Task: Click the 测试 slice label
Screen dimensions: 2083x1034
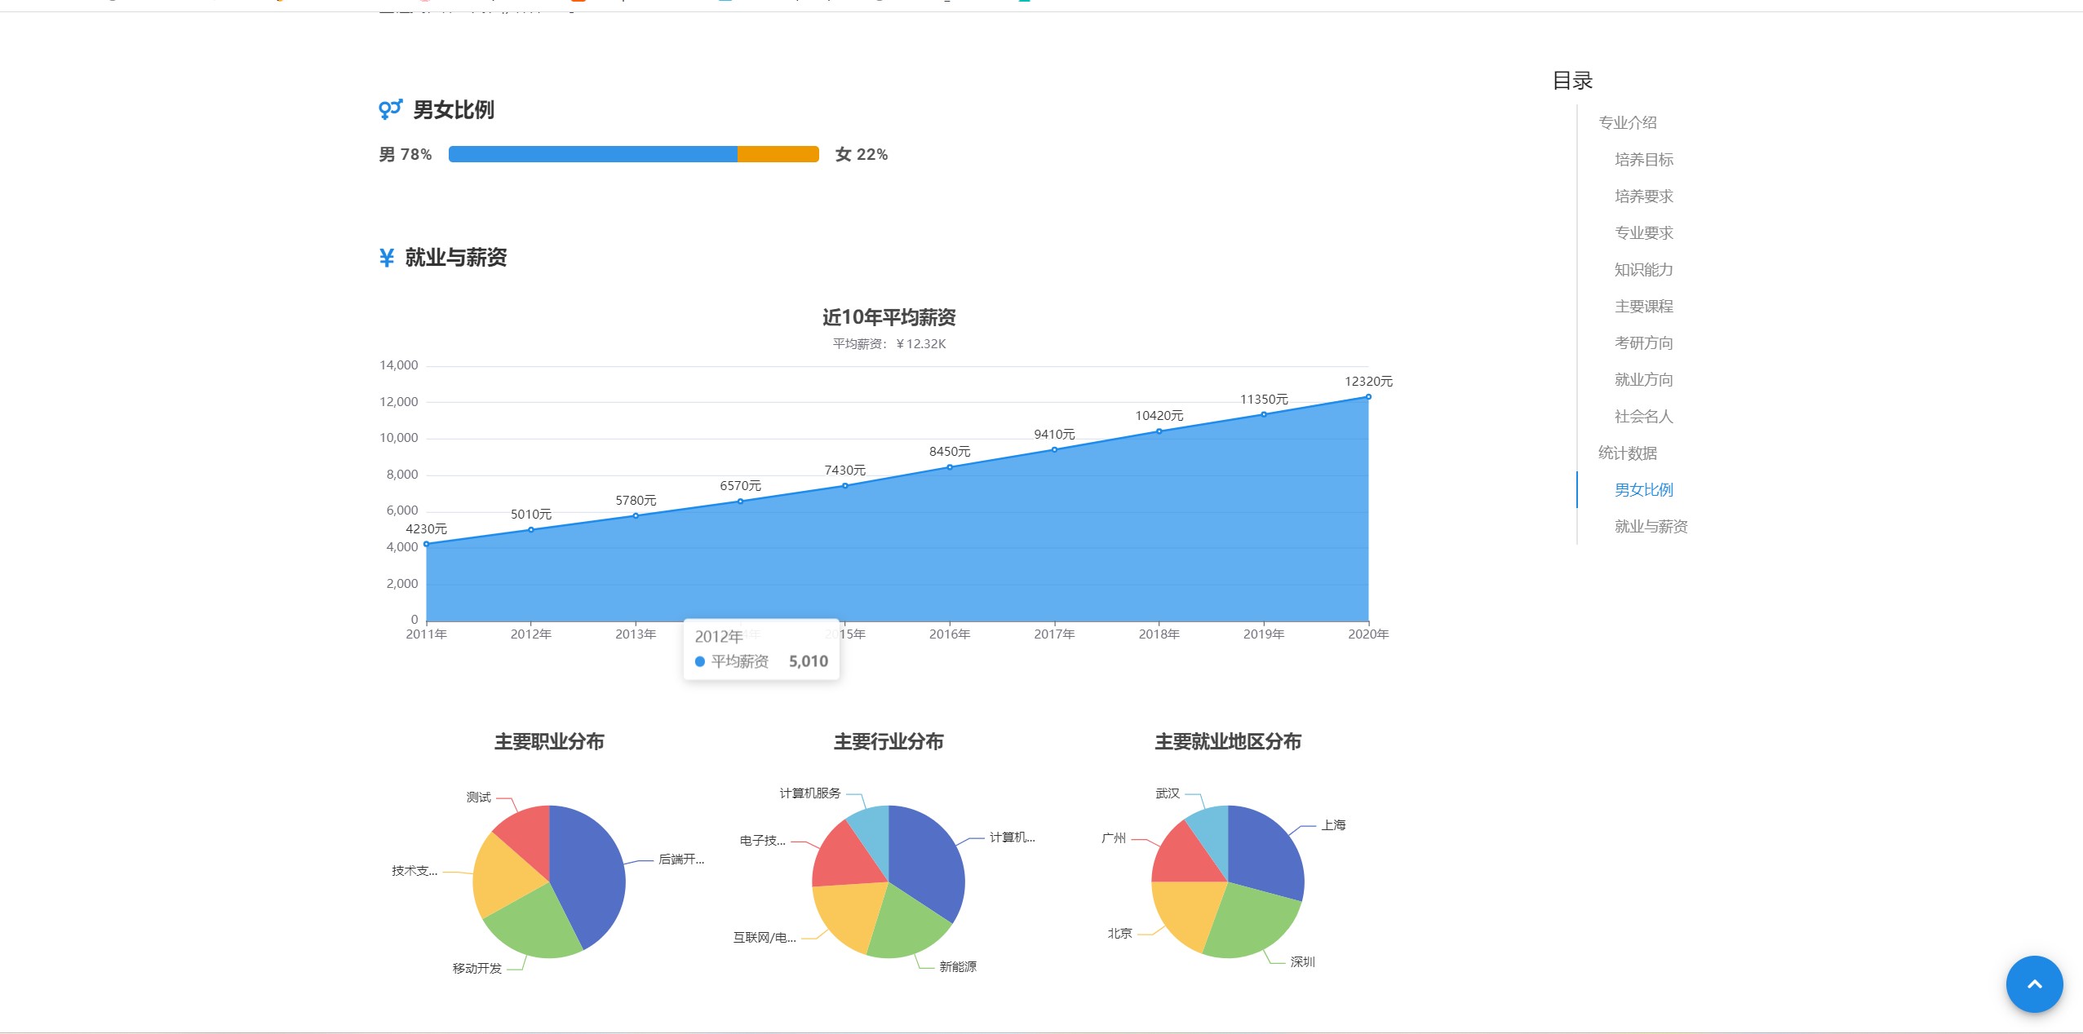Action: (x=478, y=797)
